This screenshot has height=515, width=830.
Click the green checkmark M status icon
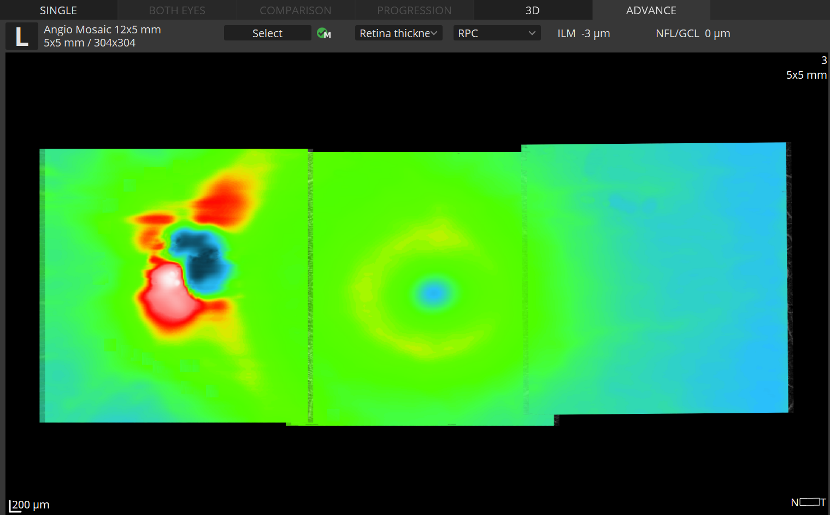click(x=323, y=33)
